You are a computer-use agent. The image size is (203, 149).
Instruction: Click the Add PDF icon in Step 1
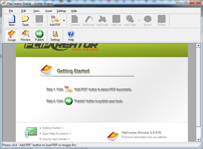(x=69, y=89)
